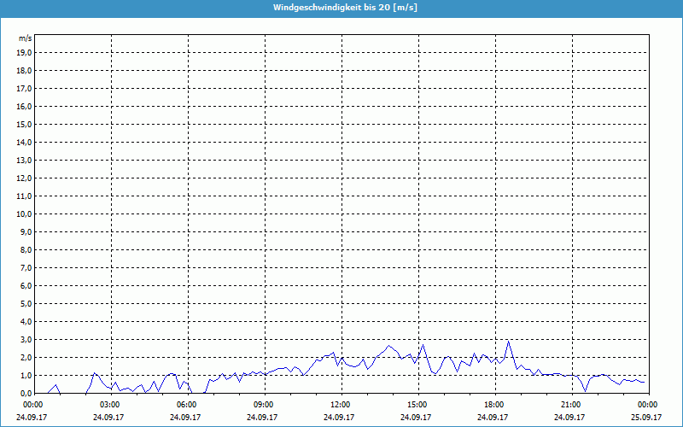The height and width of the screenshot is (427, 683).
Task: Select the 12:00 time label
Action: pyautogui.click(x=341, y=404)
